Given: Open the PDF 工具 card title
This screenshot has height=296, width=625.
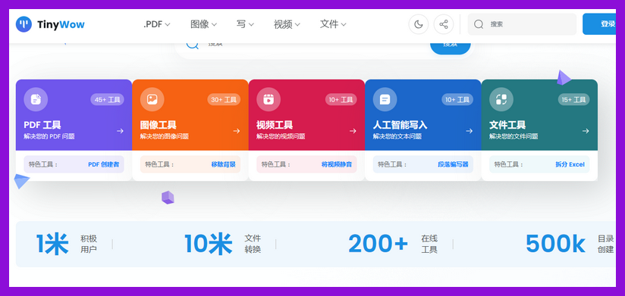Looking at the screenshot, I should (x=42, y=126).
